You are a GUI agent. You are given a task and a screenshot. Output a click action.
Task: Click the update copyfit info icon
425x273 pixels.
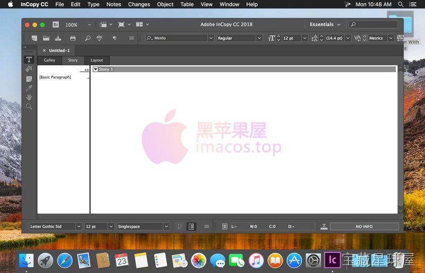click(224, 226)
